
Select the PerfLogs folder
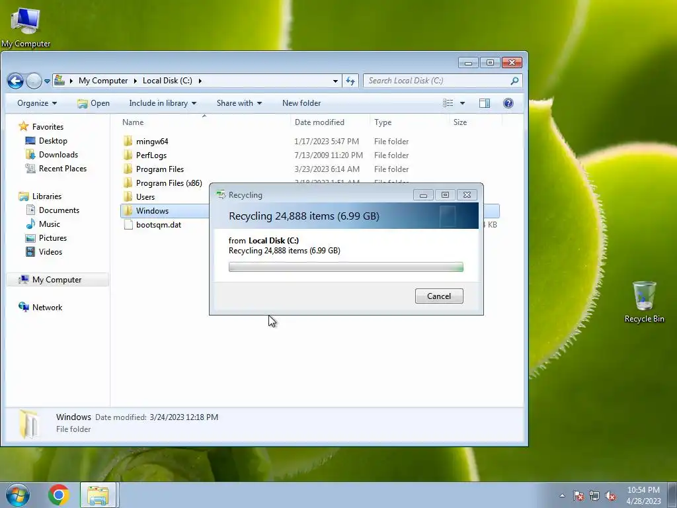[151, 155]
